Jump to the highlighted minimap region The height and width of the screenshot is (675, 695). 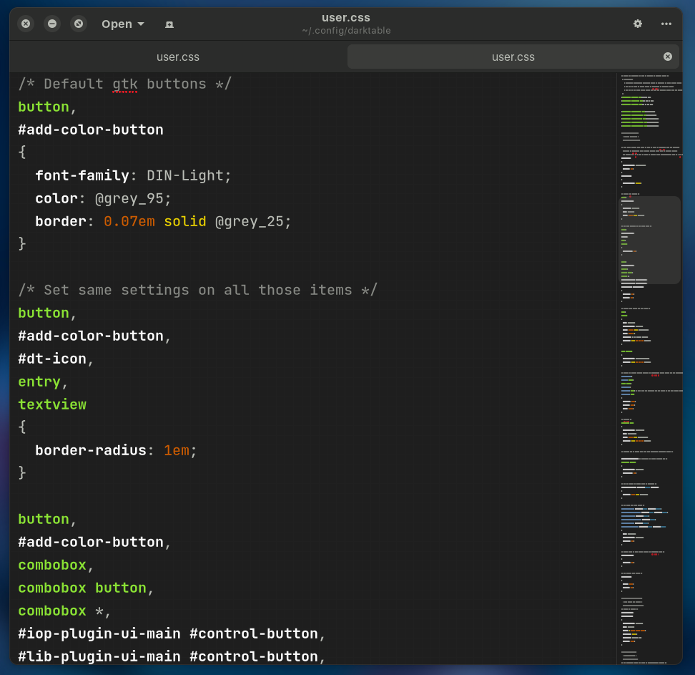click(x=649, y=240)
